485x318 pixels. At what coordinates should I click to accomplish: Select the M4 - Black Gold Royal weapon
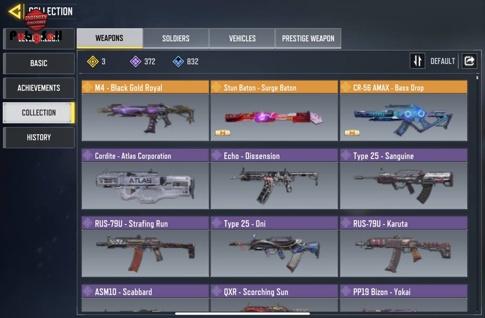point(145,111)
